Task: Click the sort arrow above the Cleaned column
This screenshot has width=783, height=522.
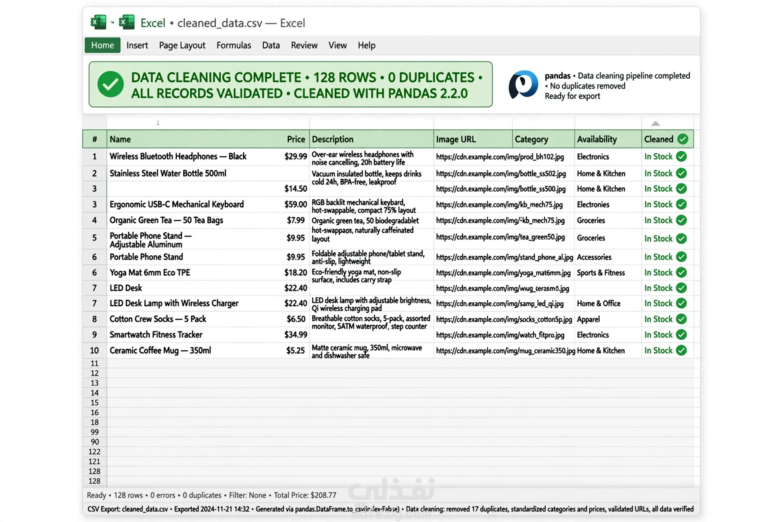Action: pos(655,123)
